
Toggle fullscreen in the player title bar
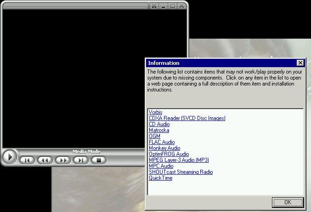coord(154,6)
